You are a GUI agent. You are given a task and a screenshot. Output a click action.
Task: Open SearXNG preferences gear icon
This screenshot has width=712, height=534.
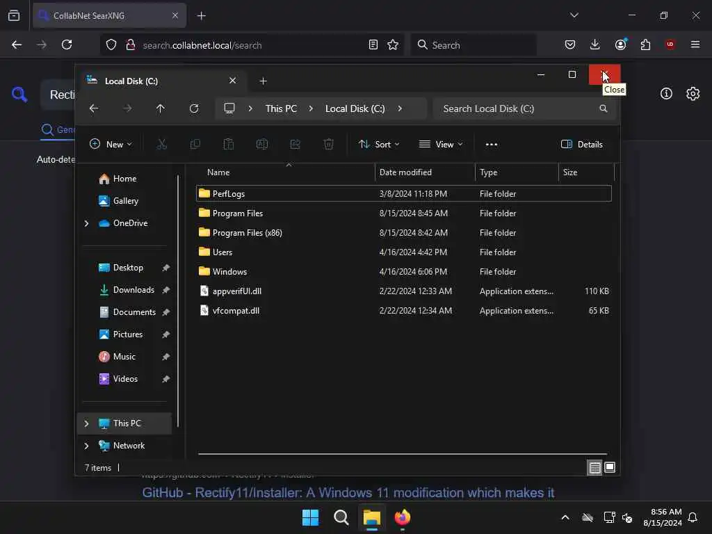click(693, 94)
